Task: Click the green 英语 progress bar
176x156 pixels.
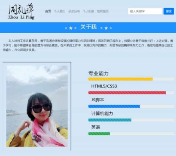Action: click(99, 134)
